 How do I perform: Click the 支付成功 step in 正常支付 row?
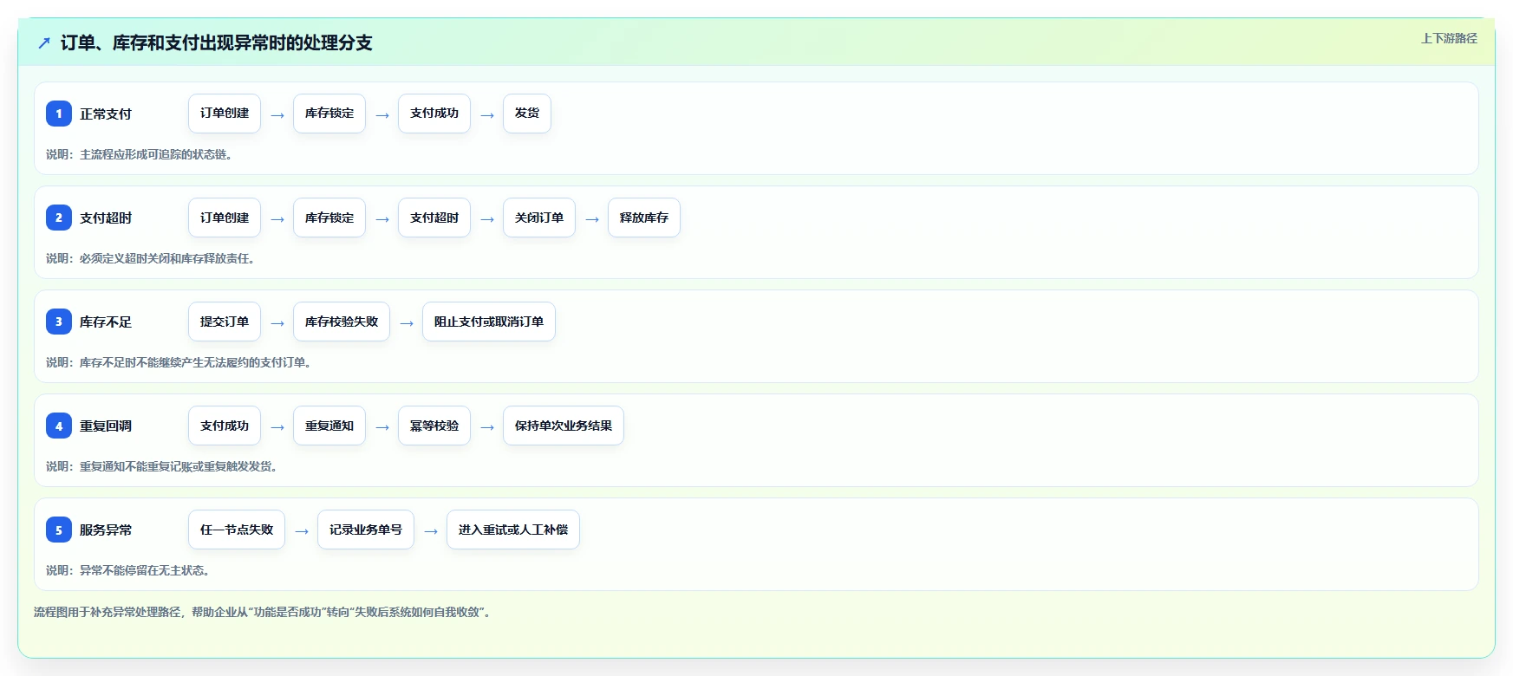[x=434, y=114]
